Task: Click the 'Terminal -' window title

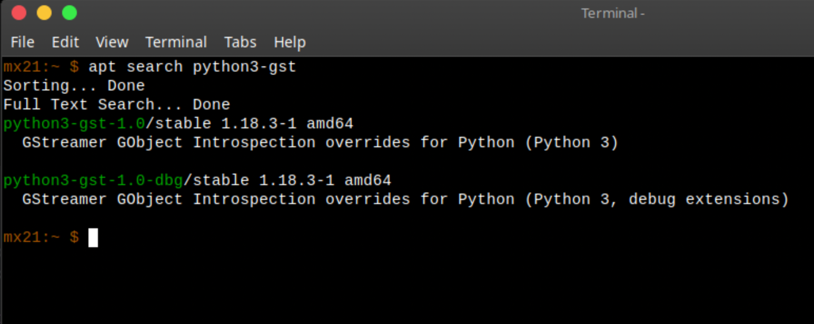Action: point(613,13)
